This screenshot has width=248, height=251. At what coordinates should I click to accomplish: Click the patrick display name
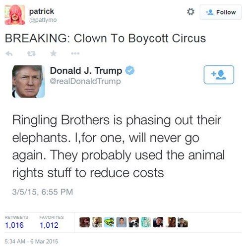click(42, 11)
